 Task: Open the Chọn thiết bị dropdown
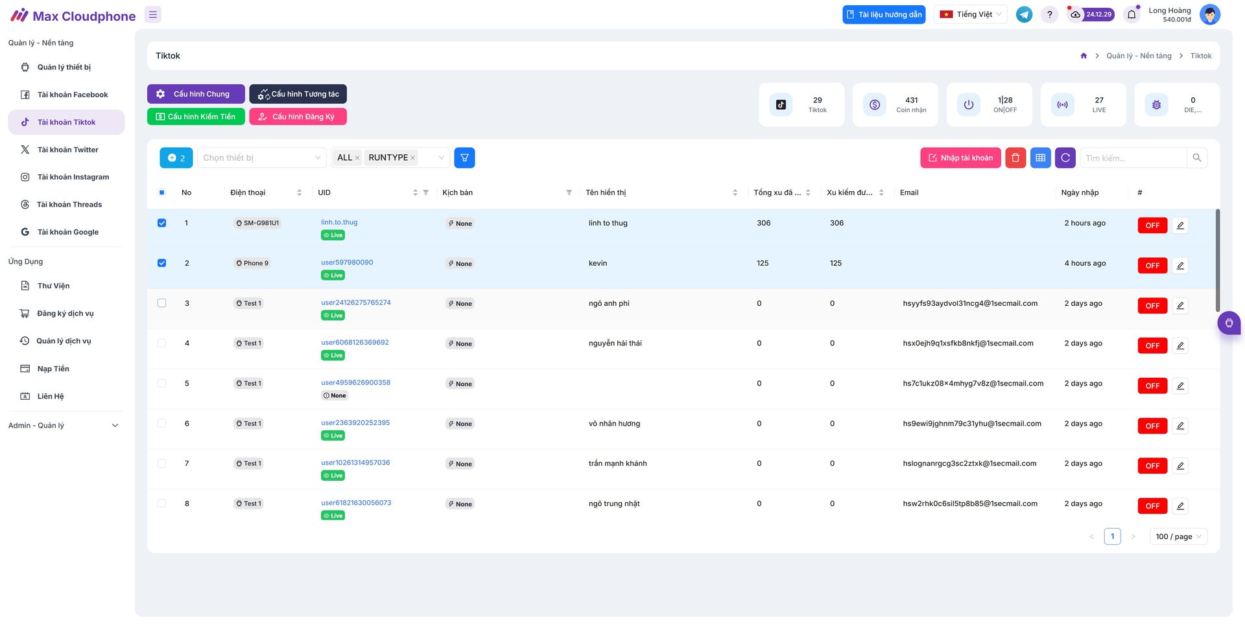pyautogui.click(x=261, y=157)
